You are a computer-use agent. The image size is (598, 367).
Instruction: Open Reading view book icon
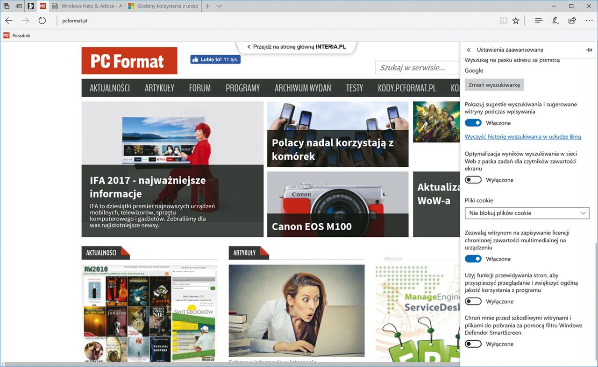[x=503, y=21]
